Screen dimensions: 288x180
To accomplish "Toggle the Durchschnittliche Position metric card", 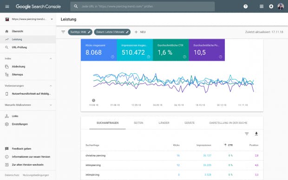I will [x=207, y=50].
